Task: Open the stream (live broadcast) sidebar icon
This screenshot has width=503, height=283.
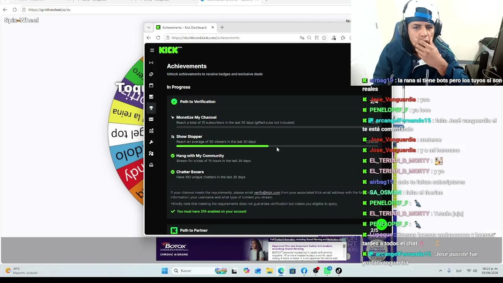Action: point(151,63)
